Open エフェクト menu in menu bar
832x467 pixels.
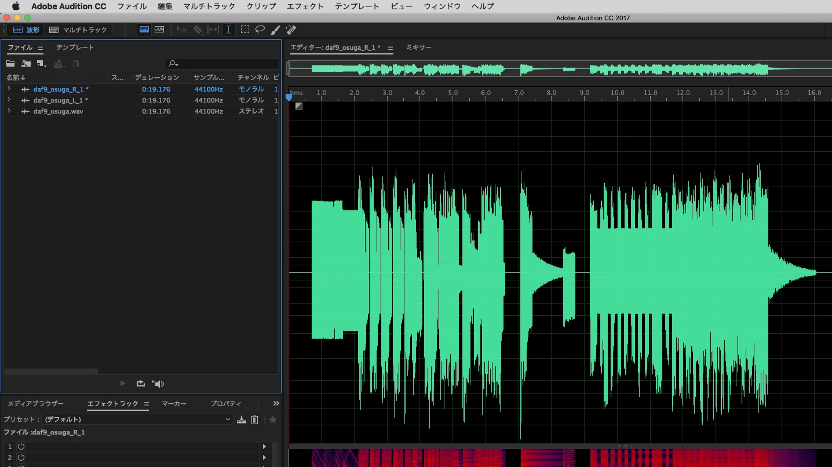tap(305, 6)
